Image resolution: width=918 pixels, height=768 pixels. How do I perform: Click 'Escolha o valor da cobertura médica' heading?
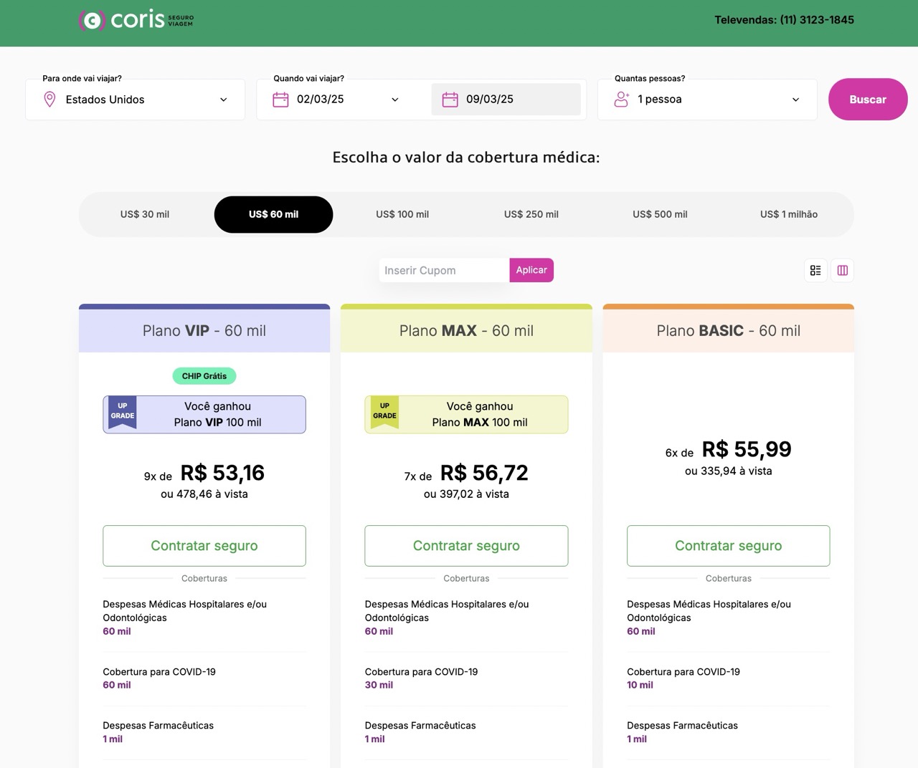(466, 158)
